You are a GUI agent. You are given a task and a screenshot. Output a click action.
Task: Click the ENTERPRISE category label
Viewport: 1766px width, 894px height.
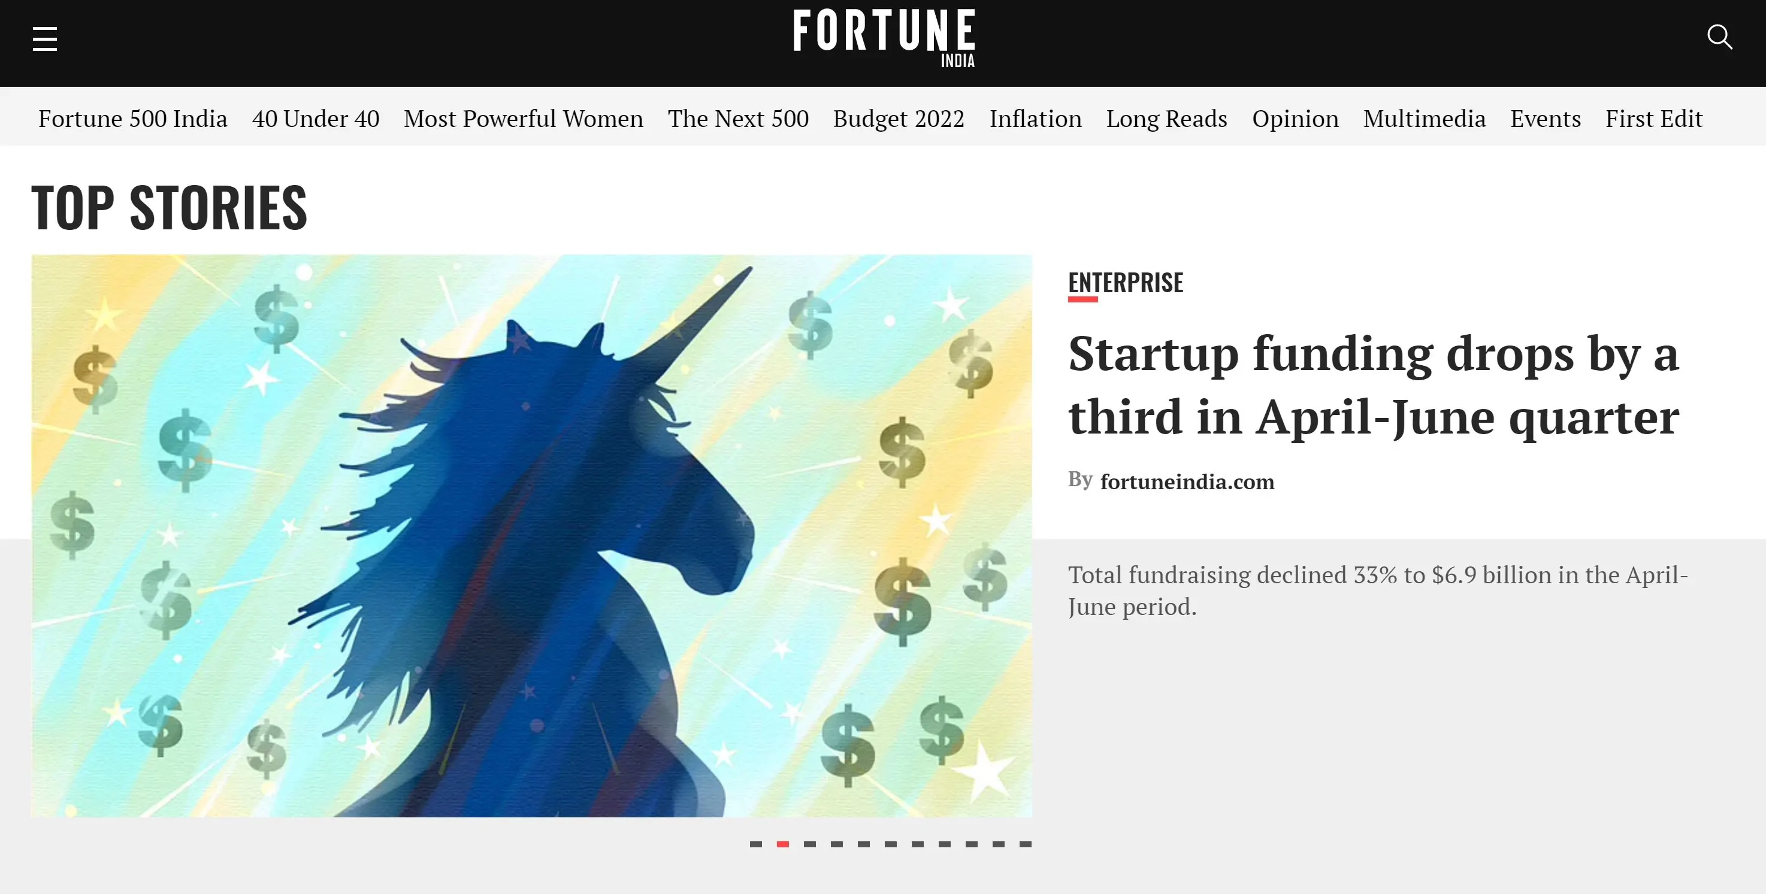(x=1125, y=280)
